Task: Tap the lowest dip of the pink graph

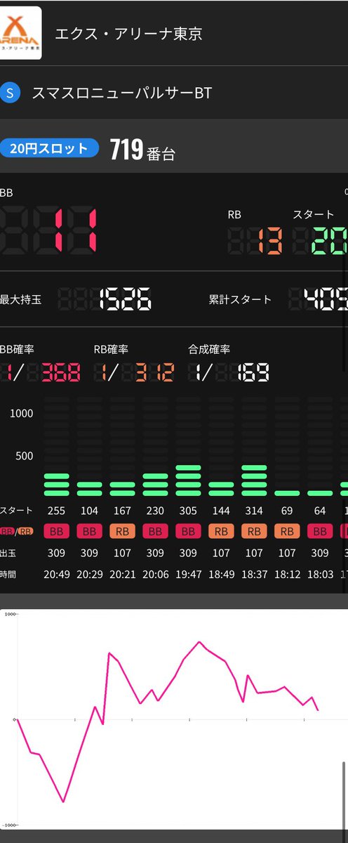Action: point(64,801)
